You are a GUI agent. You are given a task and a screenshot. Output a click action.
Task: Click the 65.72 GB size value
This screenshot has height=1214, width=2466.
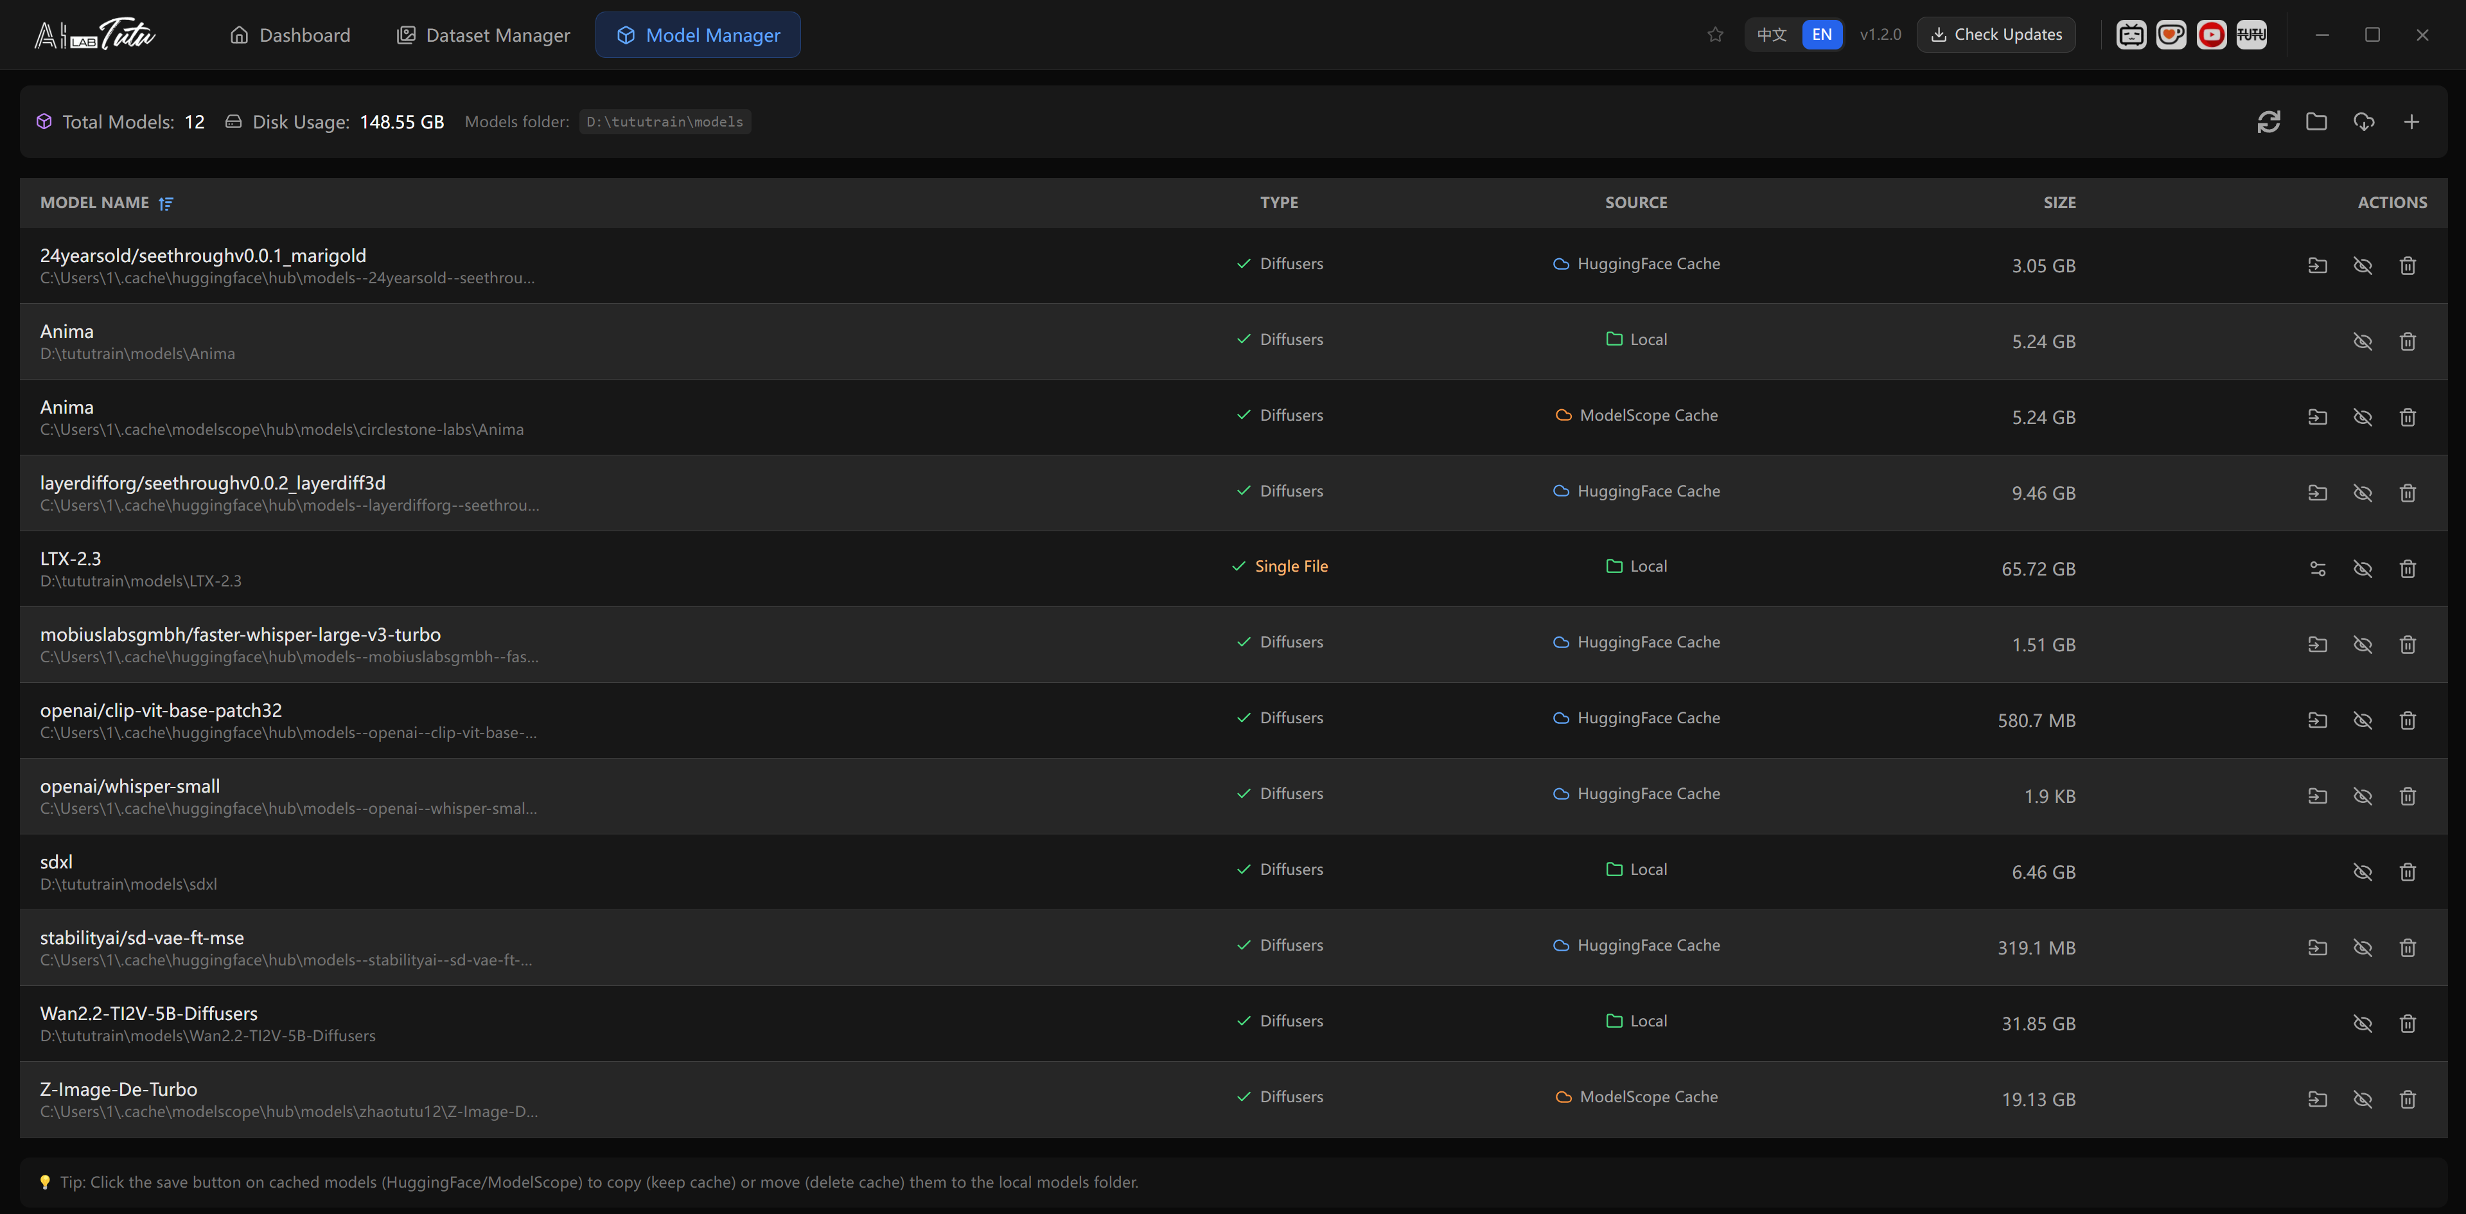click(x=2038, y=568)
